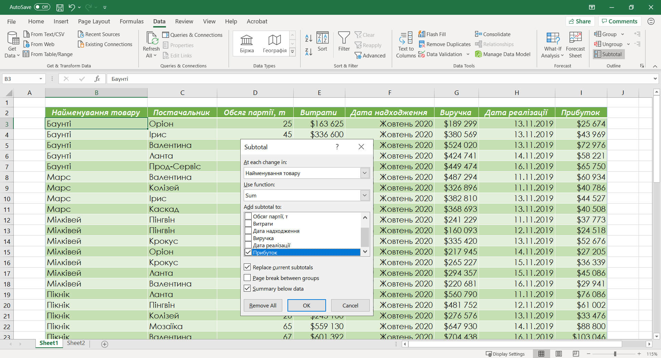Expand the What-If Analysis menu
Screen dimensions: 661x358
[x=553, y=45]
